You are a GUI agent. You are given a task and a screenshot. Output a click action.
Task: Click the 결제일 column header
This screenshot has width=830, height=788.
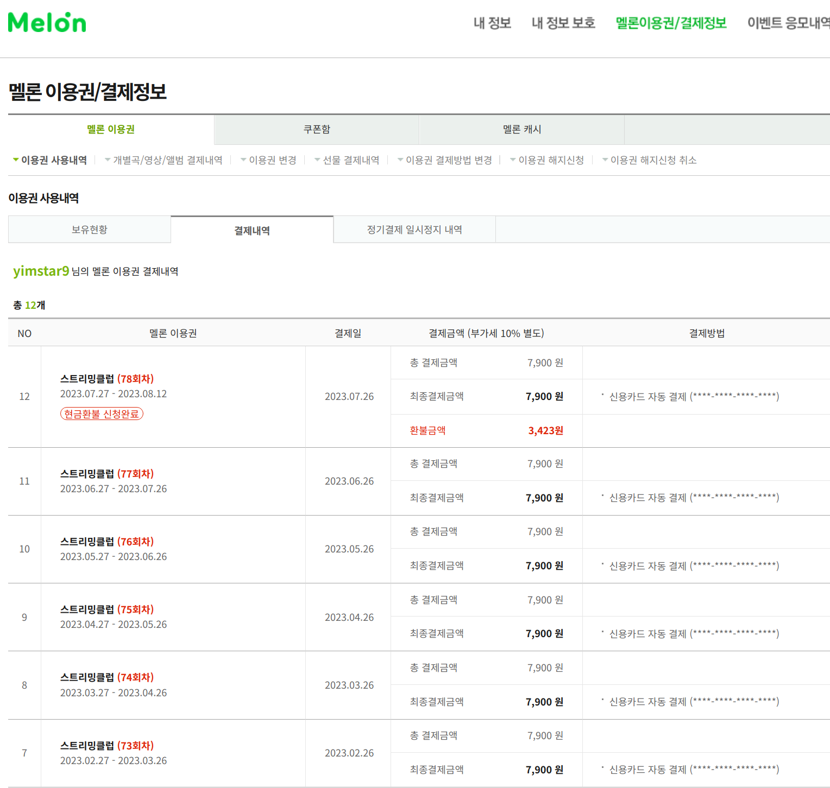(348, 333)
